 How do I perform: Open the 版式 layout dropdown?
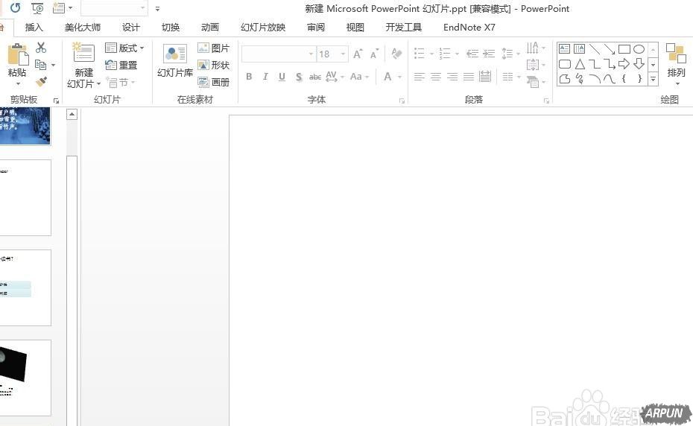pyautogui.click(x=125, y=48)
